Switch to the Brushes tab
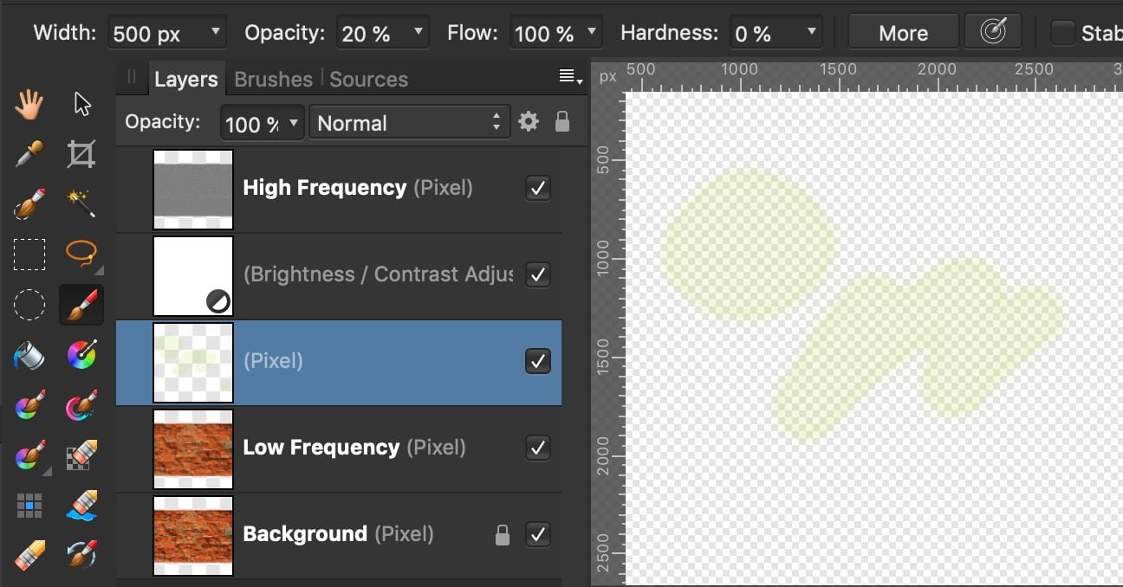The width and height of the screenshot is (1123, 587). coord(272,79)
